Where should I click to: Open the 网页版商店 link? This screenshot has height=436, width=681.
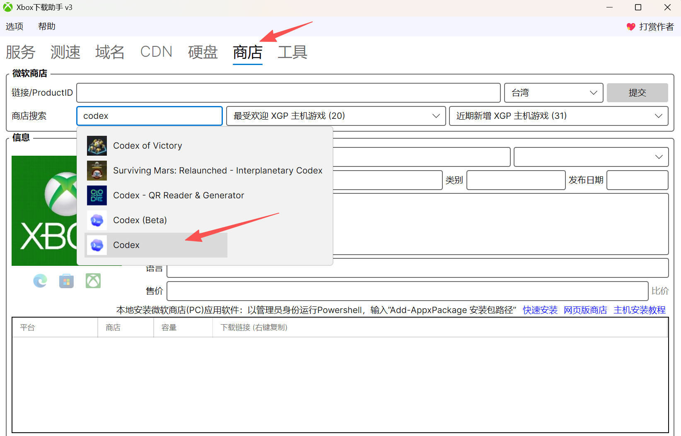pyautogui.click(x=585, y=310)
